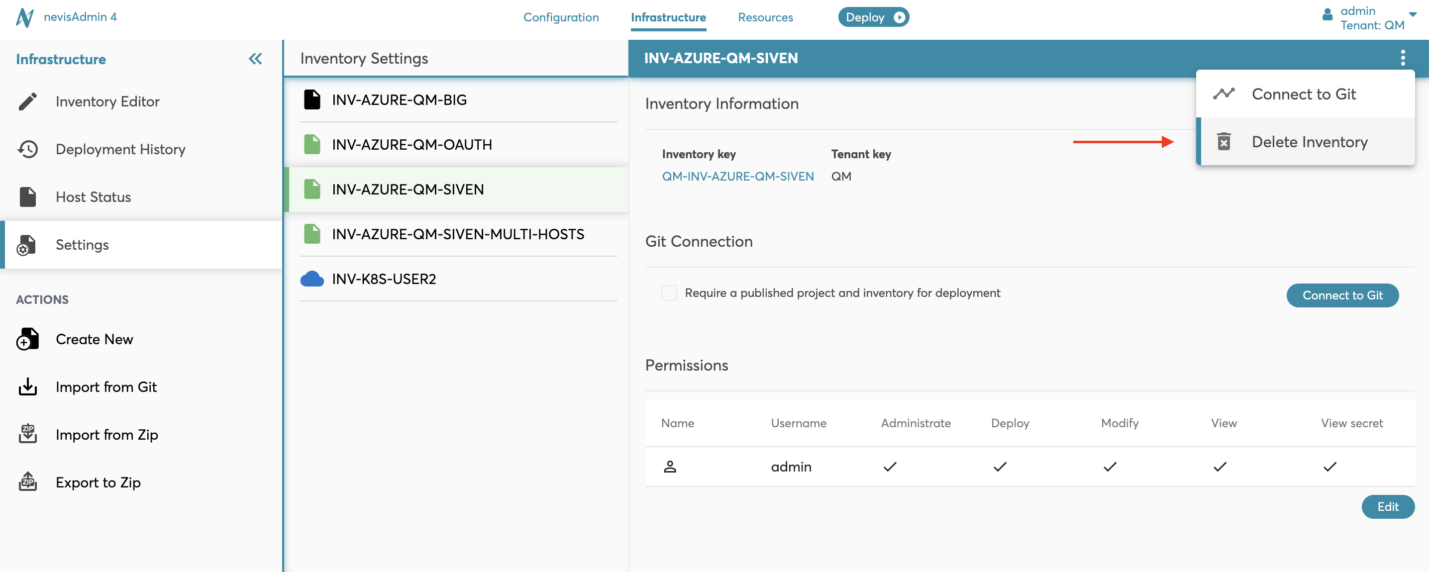Select the Configuration tab
This screenshot has height=572, width=1429.
click(560, 16)
